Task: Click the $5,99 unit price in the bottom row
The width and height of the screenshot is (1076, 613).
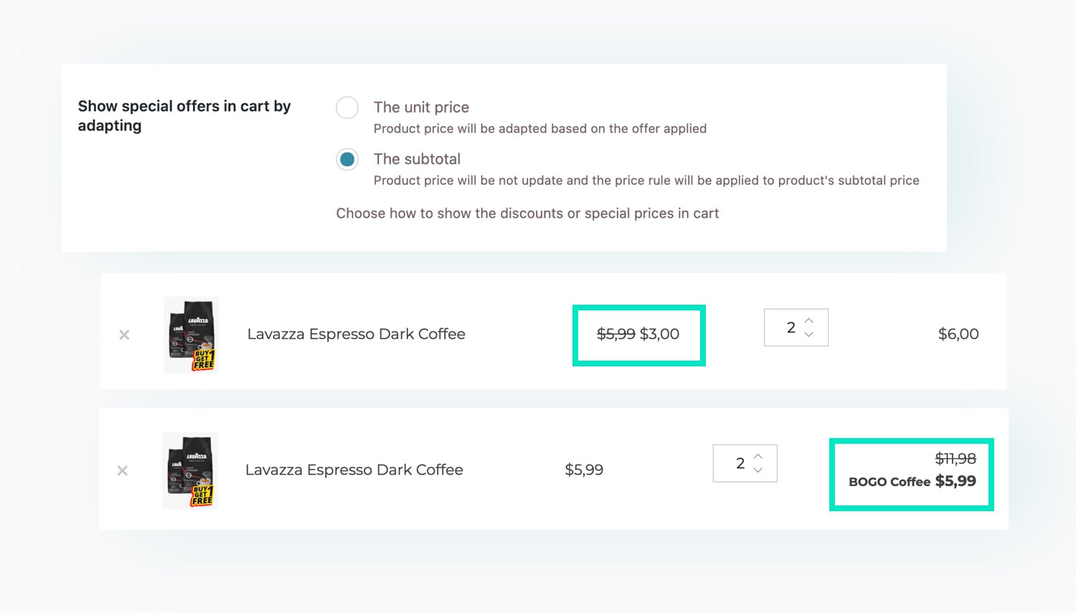Action: point(584,470)
